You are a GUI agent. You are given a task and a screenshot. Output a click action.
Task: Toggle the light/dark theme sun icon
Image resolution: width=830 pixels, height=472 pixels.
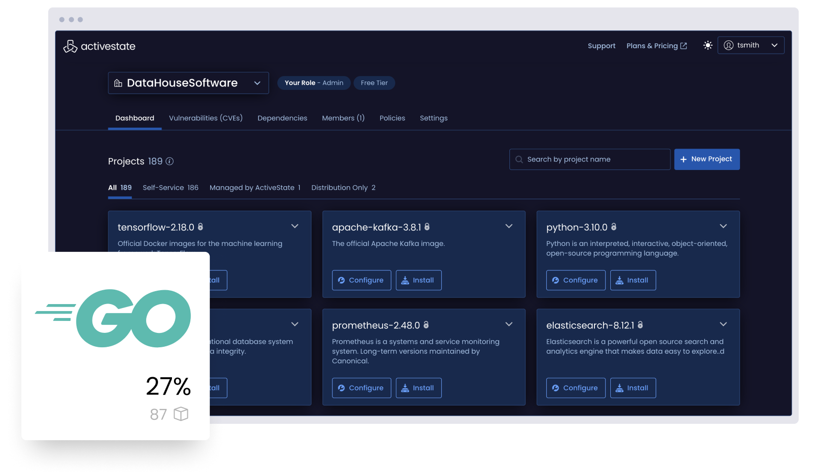click(x=708, y=45)
